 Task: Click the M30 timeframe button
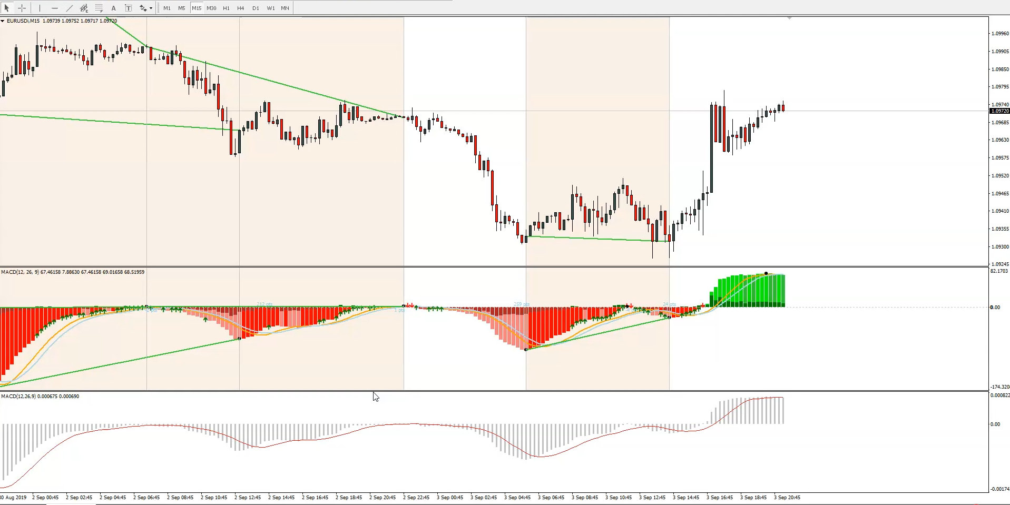click(x=211, y=8)
